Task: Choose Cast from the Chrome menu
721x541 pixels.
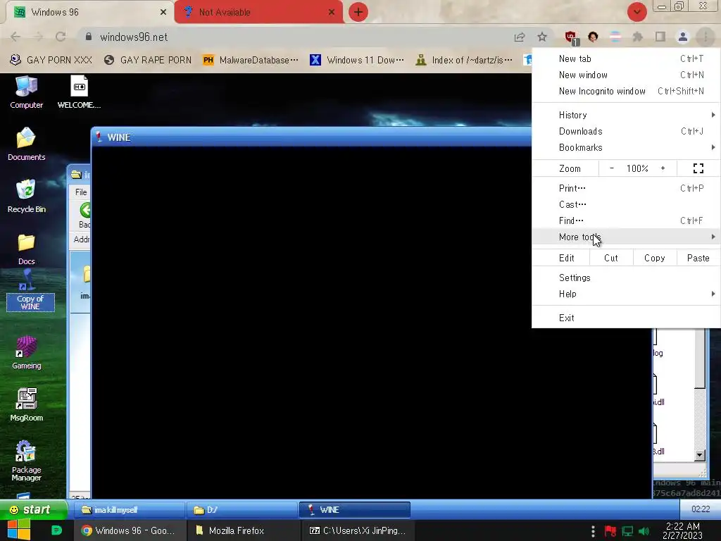Action: (626, 204)
